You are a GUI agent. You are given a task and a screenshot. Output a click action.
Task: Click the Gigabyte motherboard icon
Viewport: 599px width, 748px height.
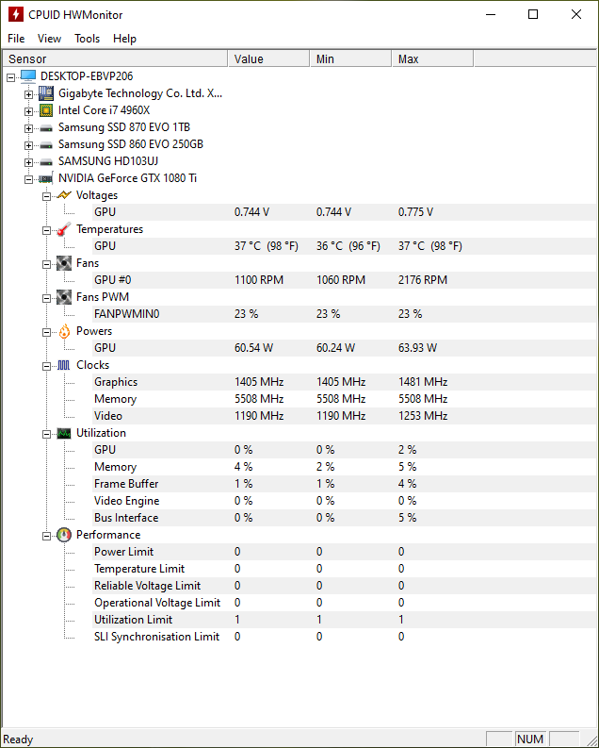coord(46,93)
